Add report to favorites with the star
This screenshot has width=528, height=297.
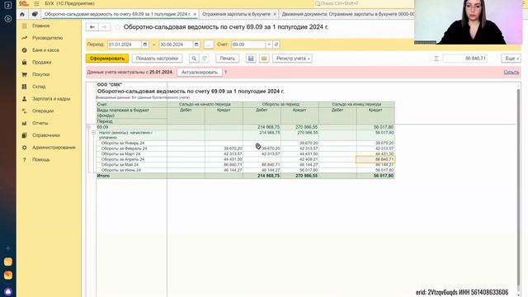117,27
